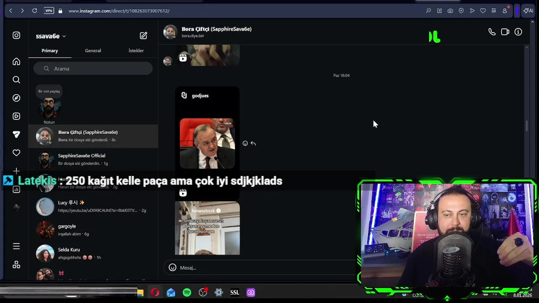Expand the ssava6e account switcher
The width and height of the screenshot is (539, 303).
[51, 36]
